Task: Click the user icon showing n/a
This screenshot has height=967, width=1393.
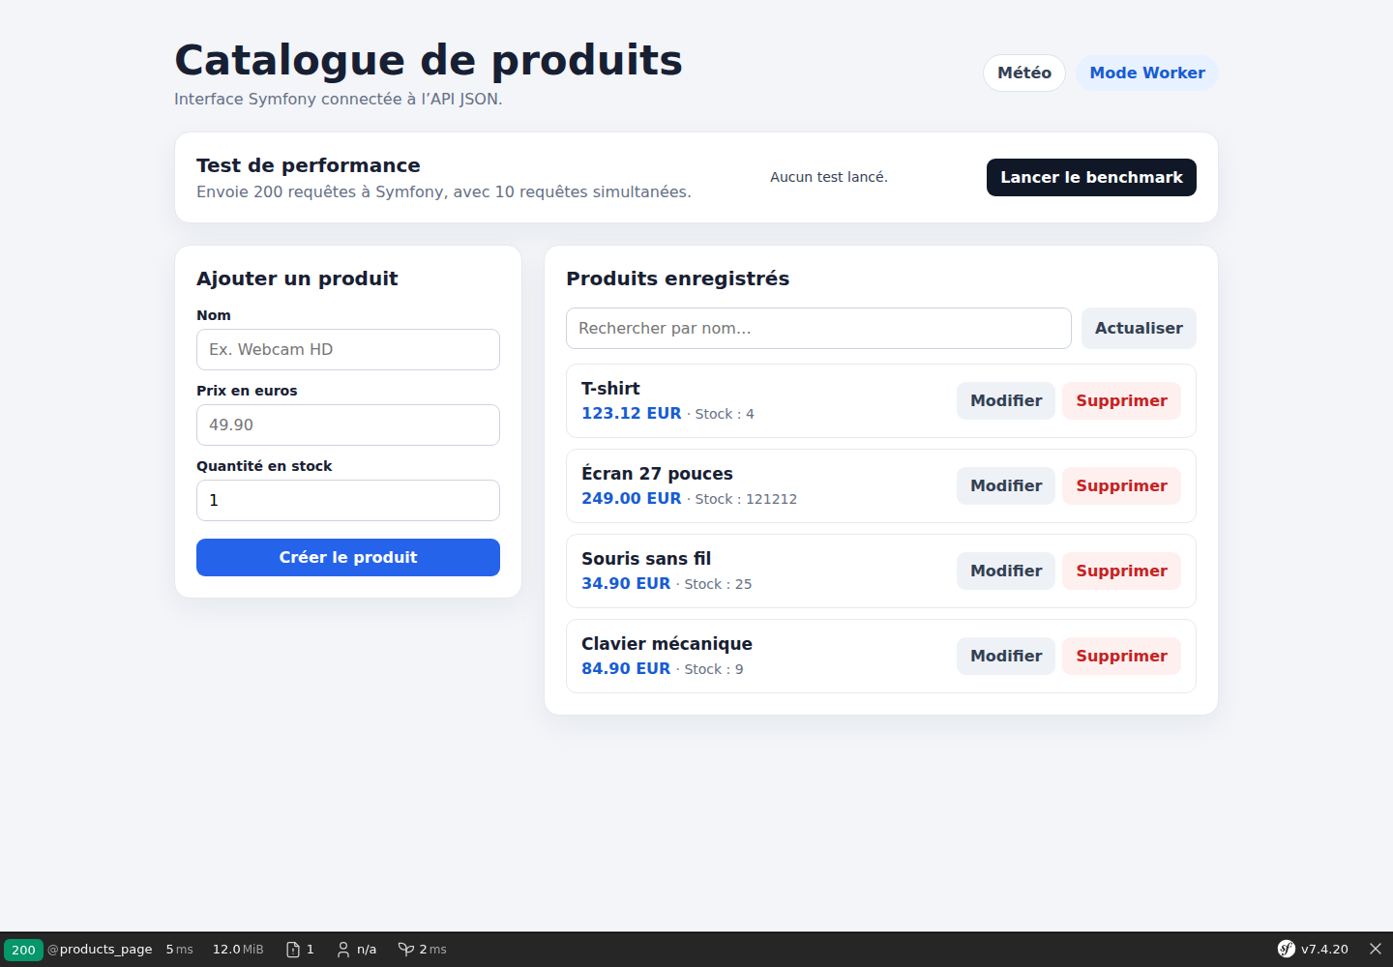Action: (356, 950)
